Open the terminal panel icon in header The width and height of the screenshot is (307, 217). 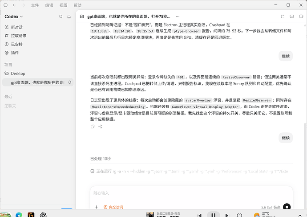(x=292, y=16)
